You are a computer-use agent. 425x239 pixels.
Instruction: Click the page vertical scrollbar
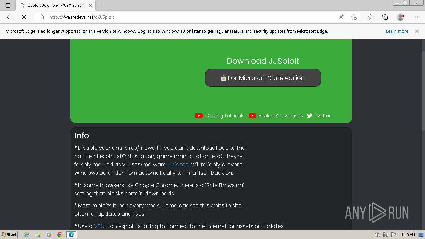tap(423, 91)
